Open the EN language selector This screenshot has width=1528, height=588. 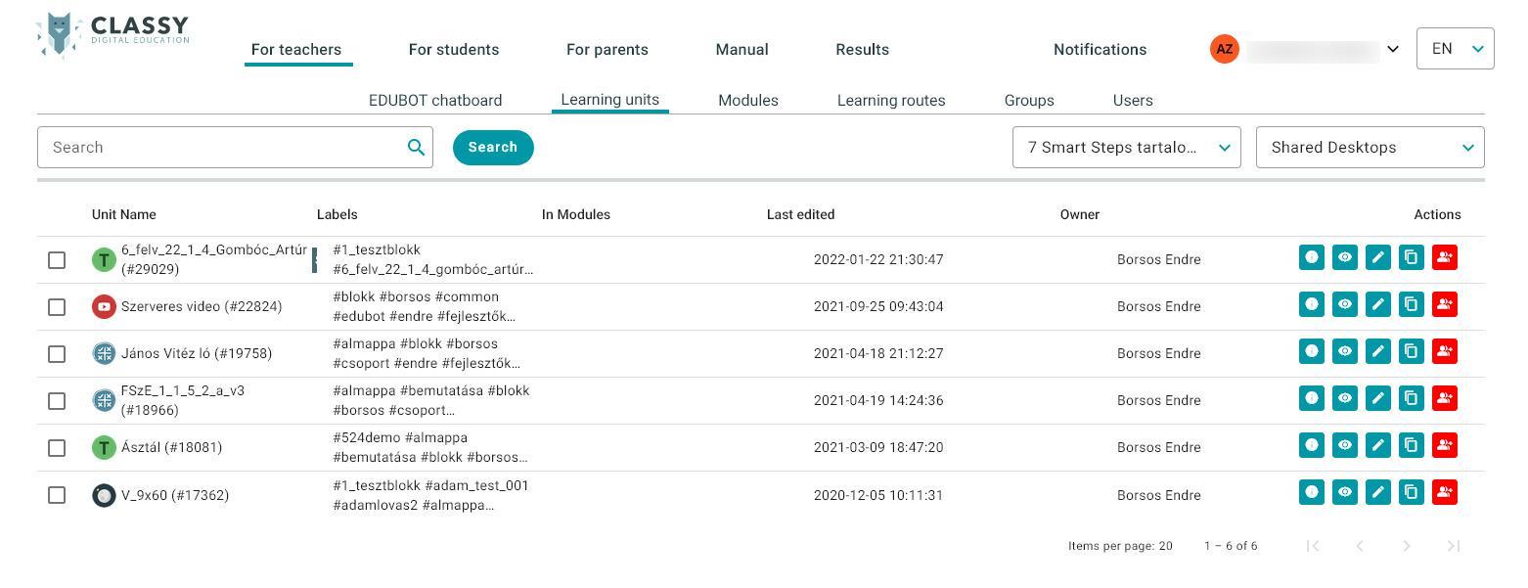coord(1455,49)
